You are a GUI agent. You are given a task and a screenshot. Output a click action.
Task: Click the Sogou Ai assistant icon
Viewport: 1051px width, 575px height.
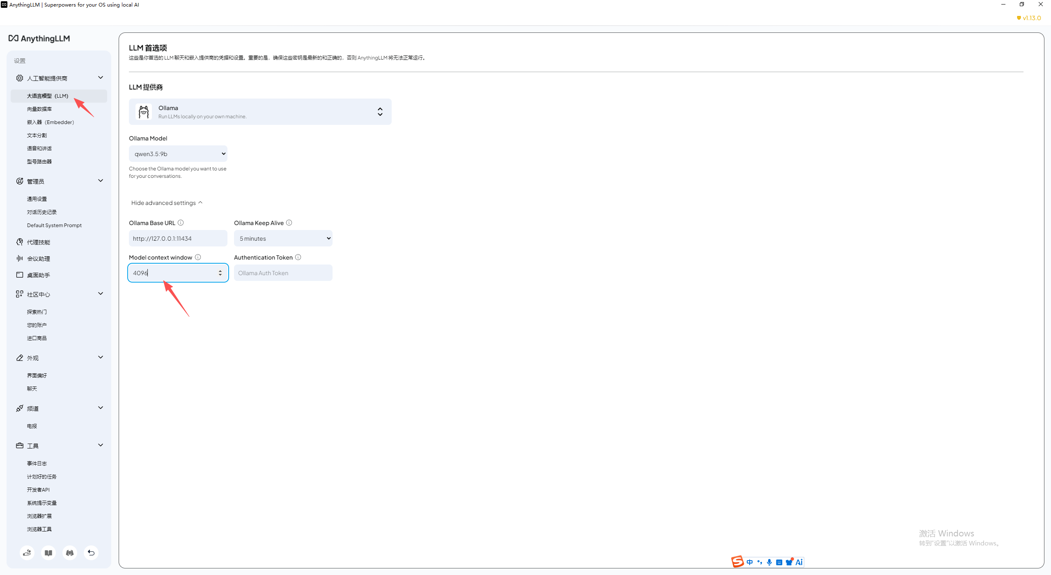tap(799, 562)
